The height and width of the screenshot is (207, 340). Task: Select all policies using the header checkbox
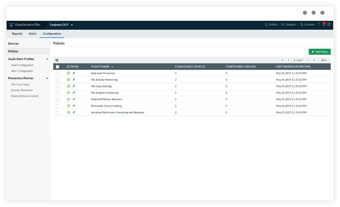[x=57, y=66]
